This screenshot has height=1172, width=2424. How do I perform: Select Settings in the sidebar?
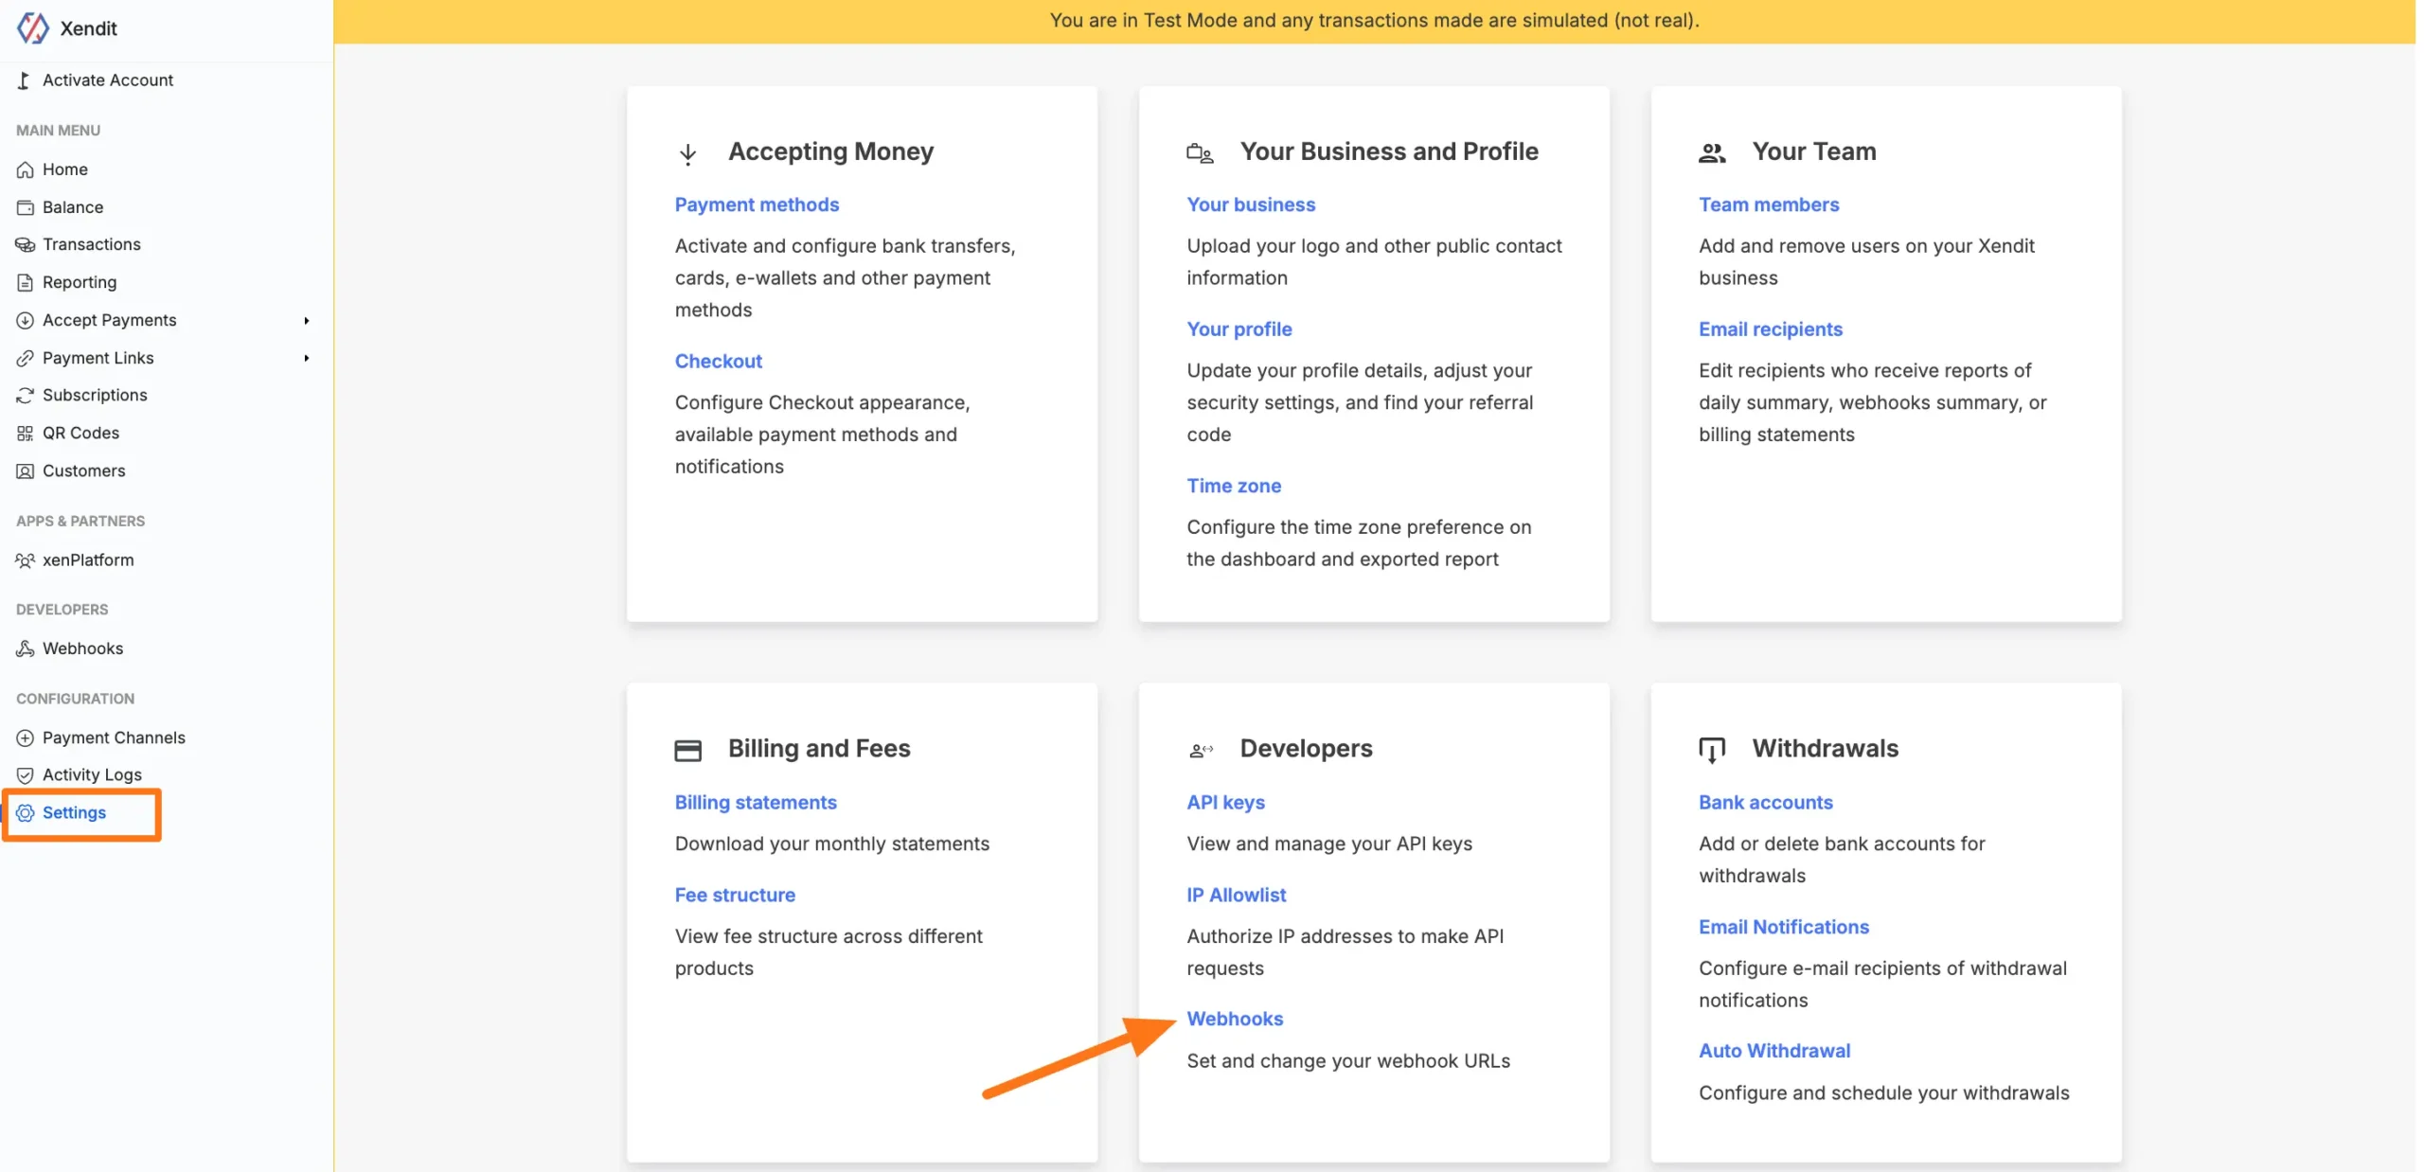[x=74, y=812]
